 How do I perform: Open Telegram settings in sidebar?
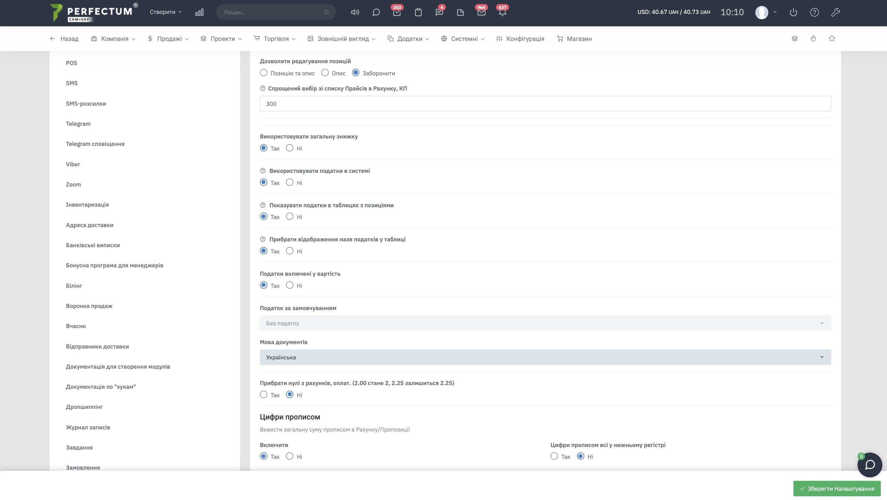point(78,124)
